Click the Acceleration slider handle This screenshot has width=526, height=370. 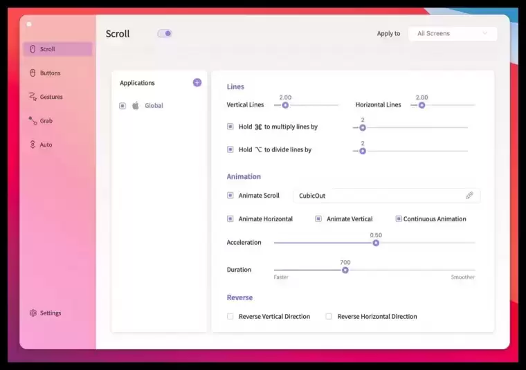[x=376, y=243]
